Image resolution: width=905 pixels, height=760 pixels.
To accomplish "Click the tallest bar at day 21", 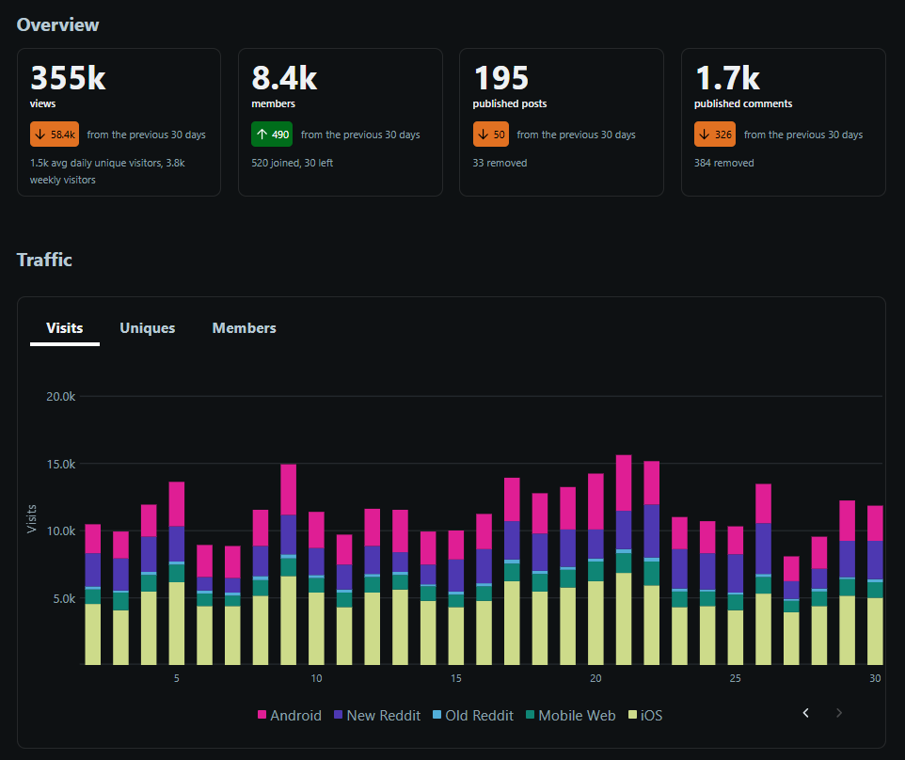I will 624,560.
